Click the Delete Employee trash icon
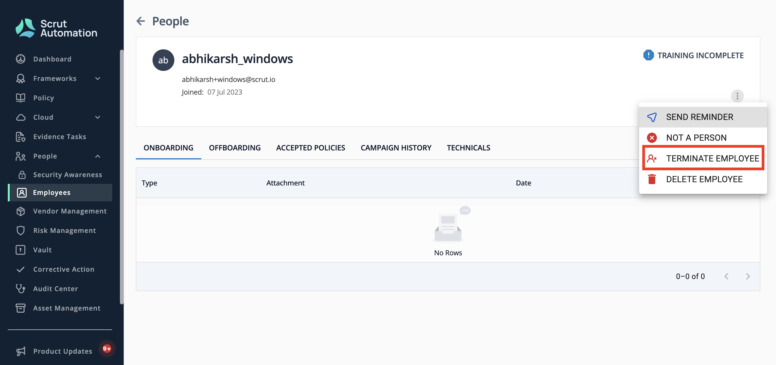This screenshot has height=365, width=776. point(652,179)
